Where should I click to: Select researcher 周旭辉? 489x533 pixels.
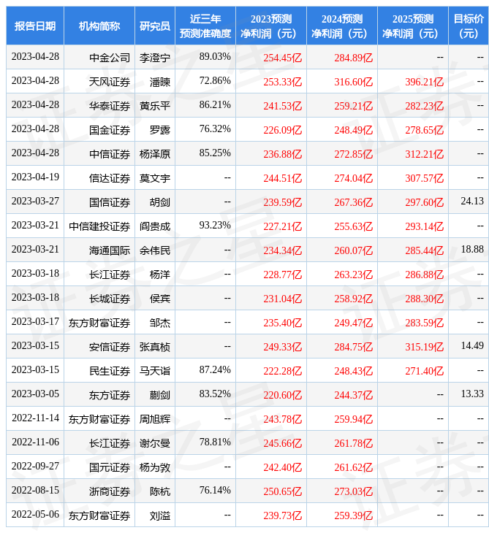[x=155, y=420]
